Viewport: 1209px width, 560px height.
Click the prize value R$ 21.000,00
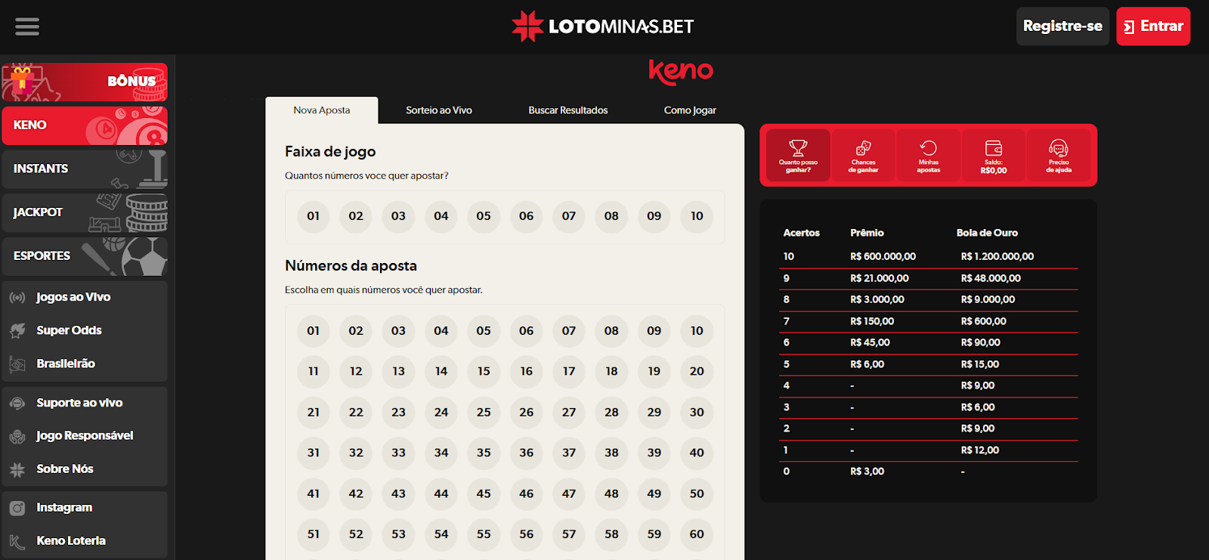(x=880, y=278)
